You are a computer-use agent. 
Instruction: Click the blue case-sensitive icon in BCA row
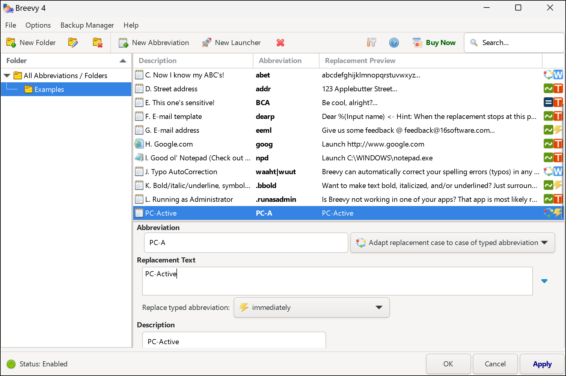point(548,102)
